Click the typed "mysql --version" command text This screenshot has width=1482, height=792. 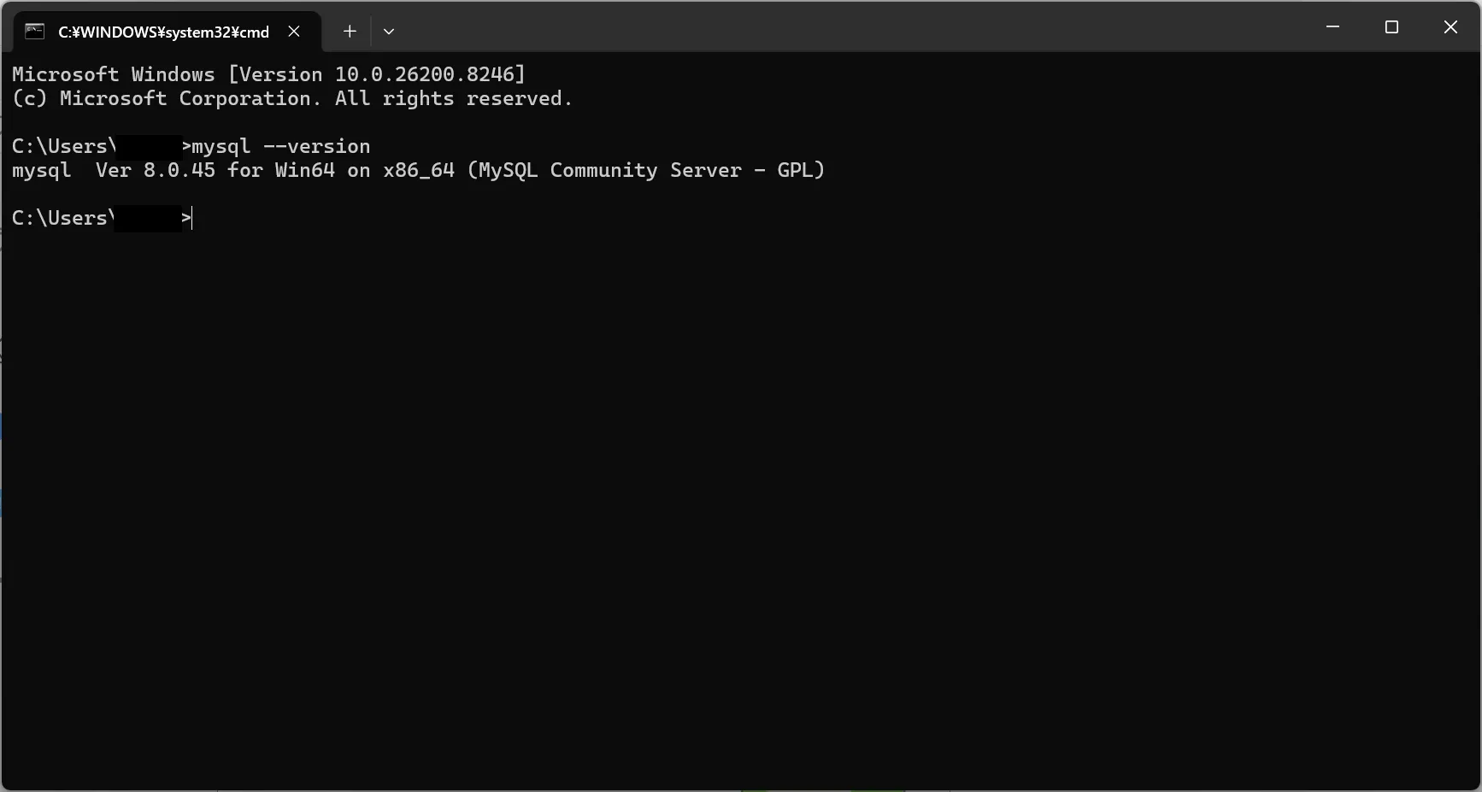pyautogui.click(x=281, y=147)
